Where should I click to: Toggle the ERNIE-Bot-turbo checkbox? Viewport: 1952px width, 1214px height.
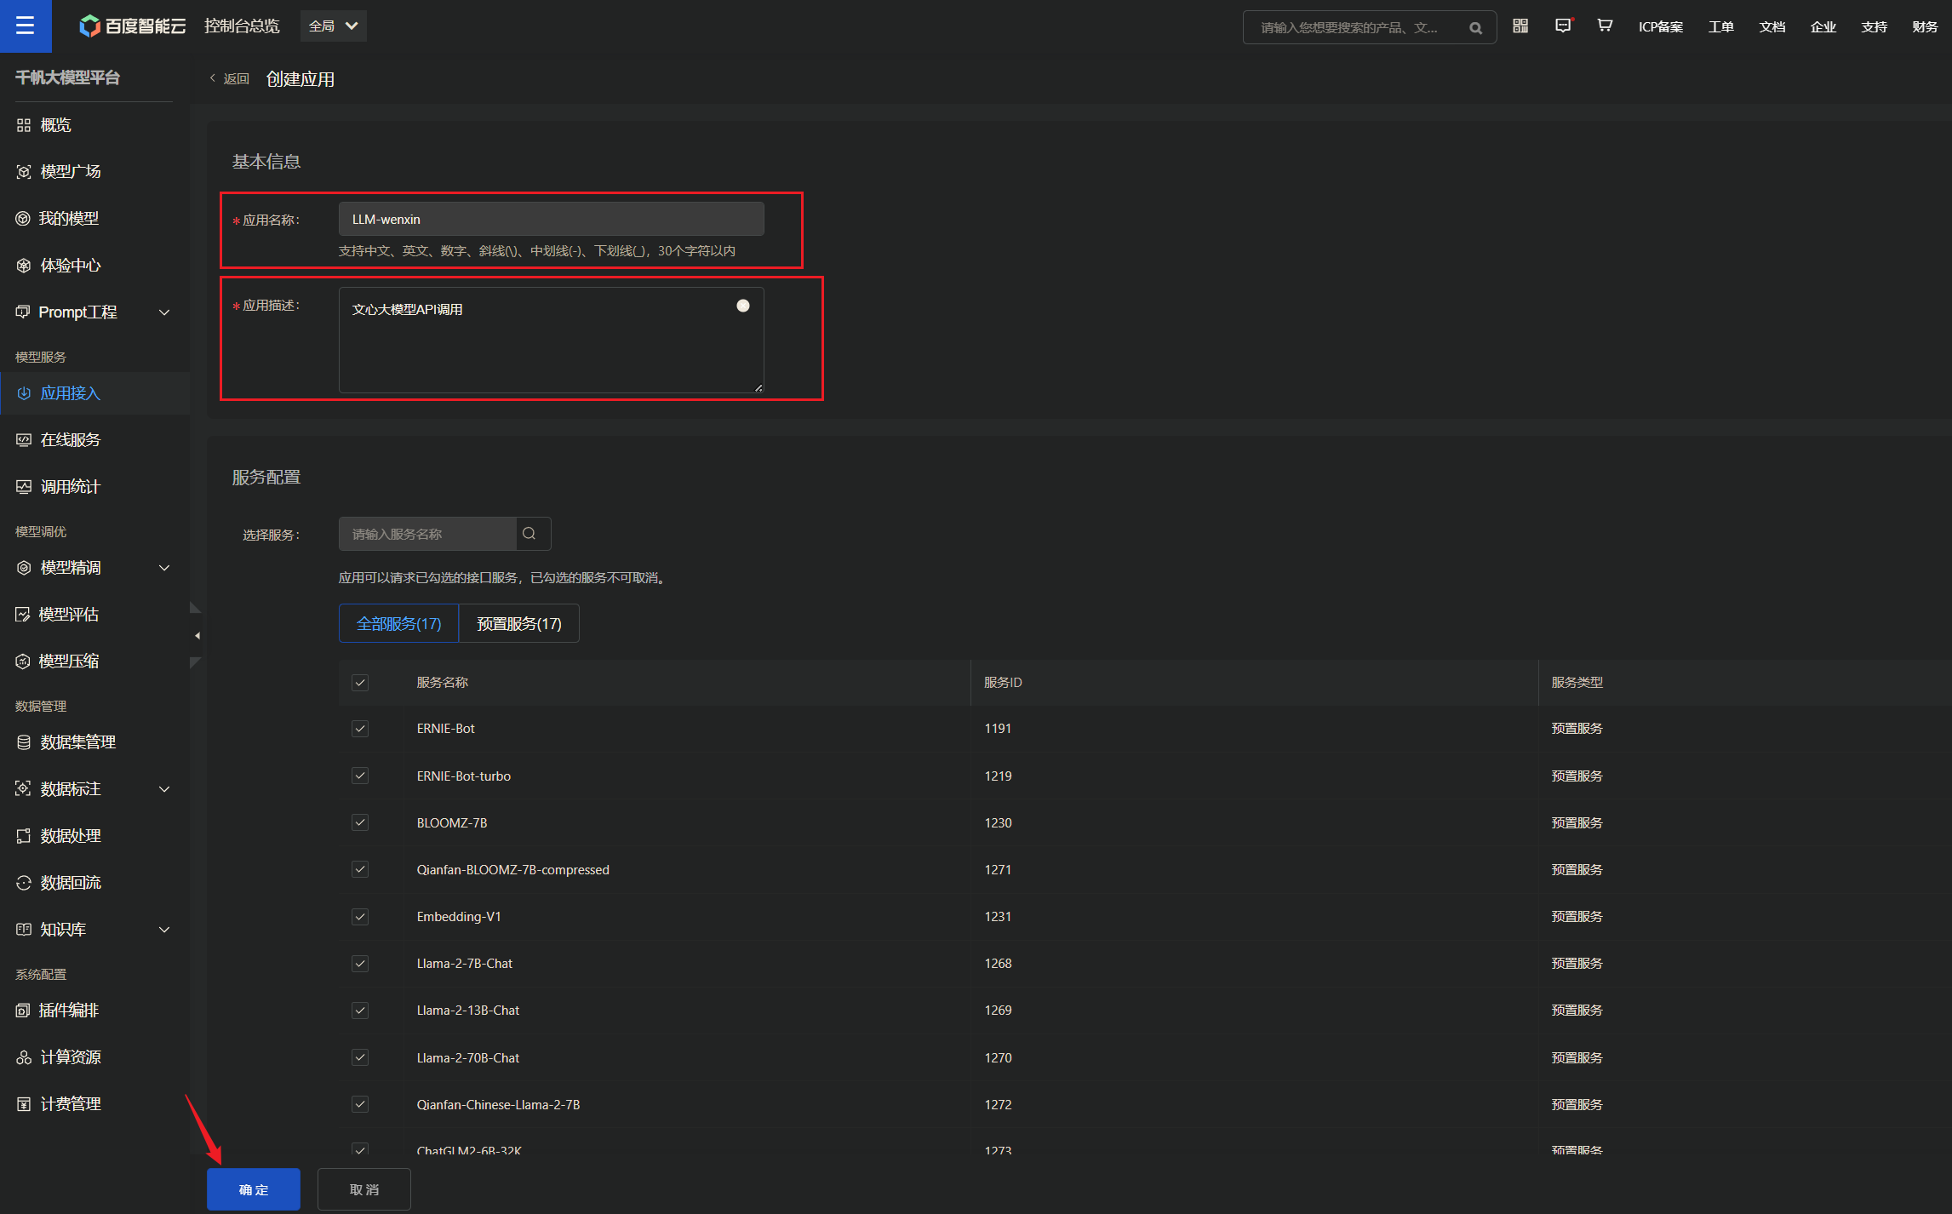pos(360,776)
